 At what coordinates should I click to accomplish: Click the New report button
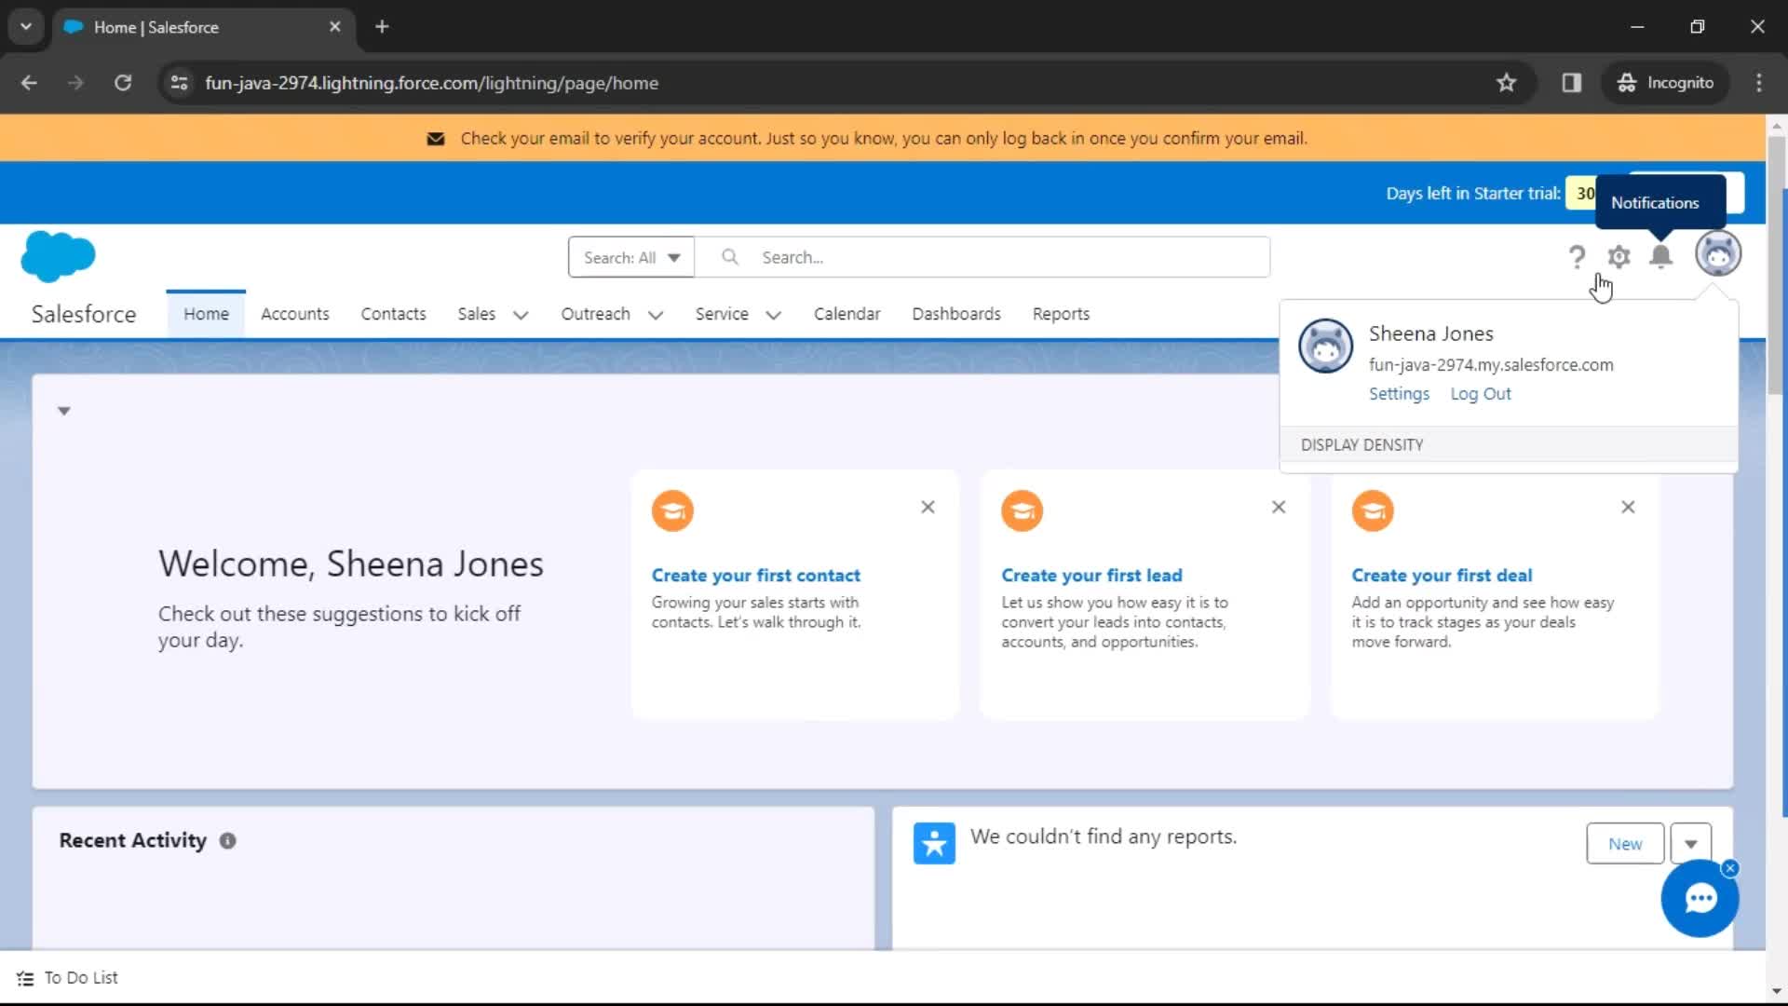click(1625, 844)
